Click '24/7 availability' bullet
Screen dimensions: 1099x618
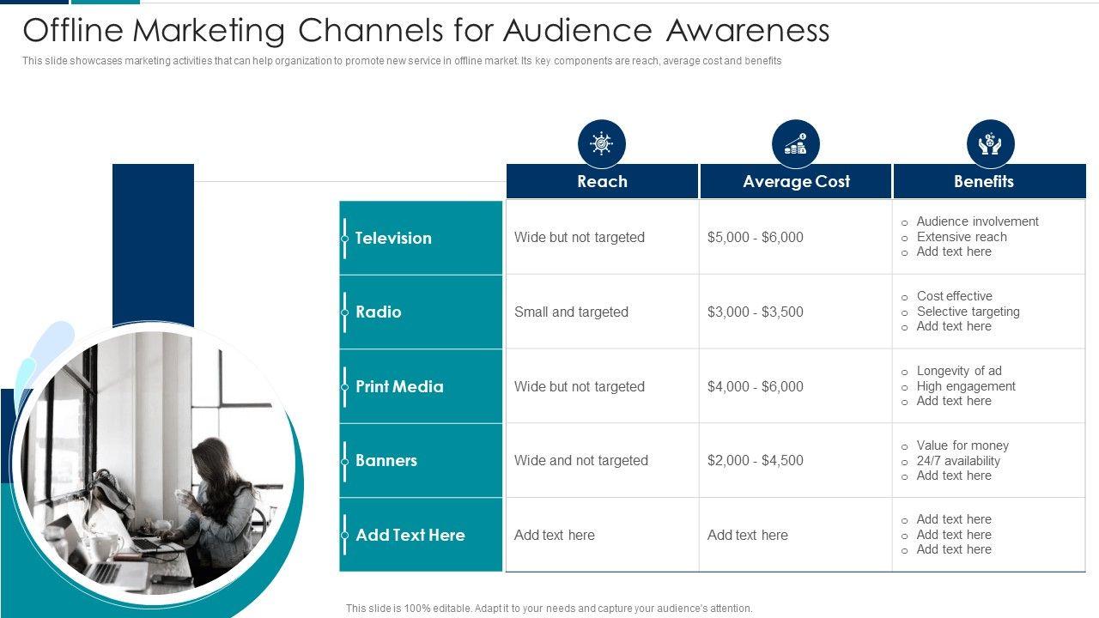958,461
